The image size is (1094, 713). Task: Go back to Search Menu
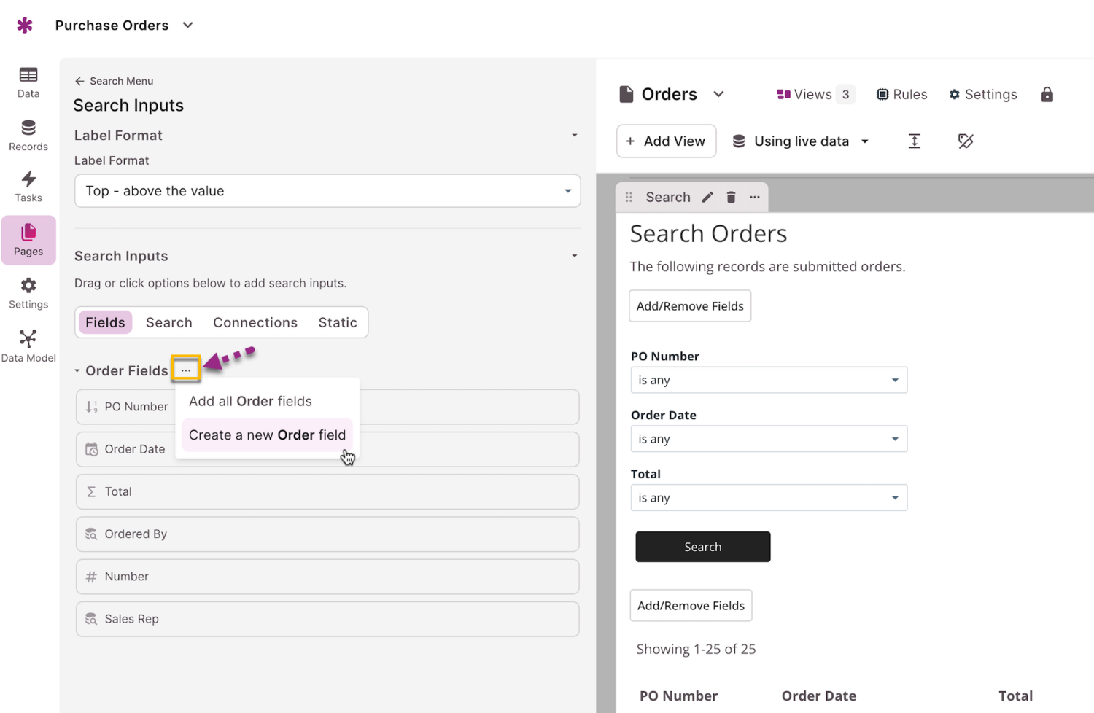[114, 81]
